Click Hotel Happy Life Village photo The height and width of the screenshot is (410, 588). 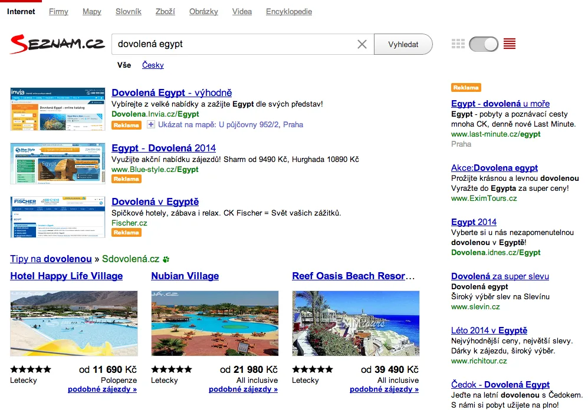(74, 323)
